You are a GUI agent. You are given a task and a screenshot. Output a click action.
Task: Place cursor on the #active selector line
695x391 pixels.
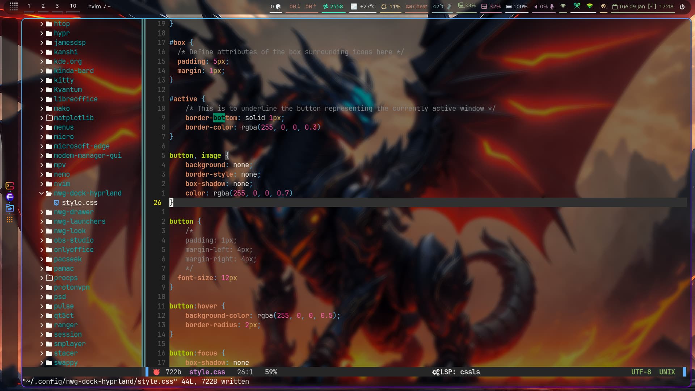pyautogui.click(x=187, y=99)
